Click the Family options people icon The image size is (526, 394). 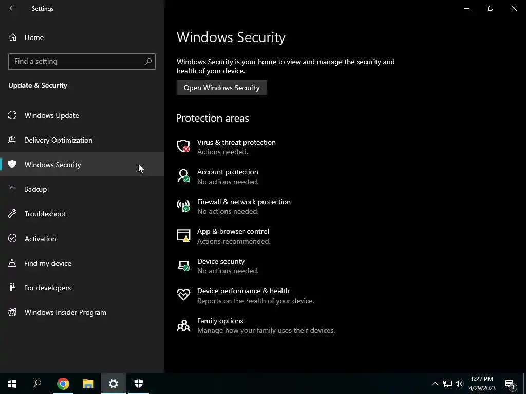tap(183, 325)
